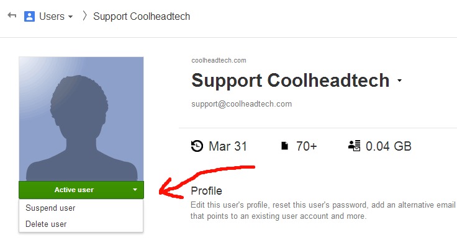457x243 pixels.
Task: Click the last login clock icon
Action: click(197, 146)
